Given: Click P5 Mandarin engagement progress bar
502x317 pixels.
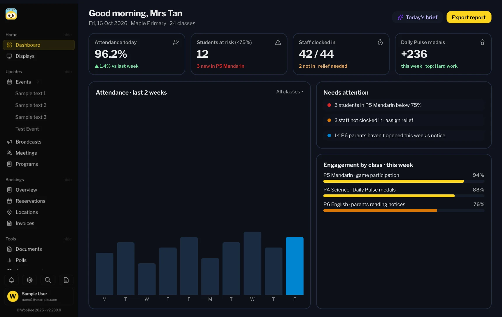Looking at the screenshot, I should click(404, 181).
